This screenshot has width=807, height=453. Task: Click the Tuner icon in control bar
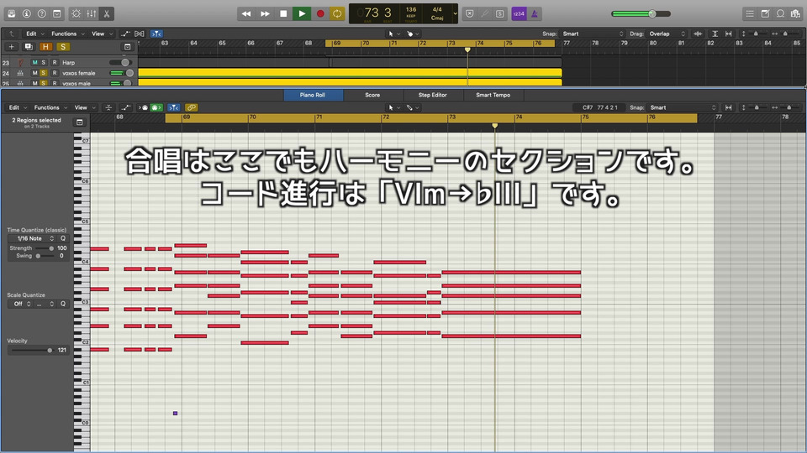(484, 14)
